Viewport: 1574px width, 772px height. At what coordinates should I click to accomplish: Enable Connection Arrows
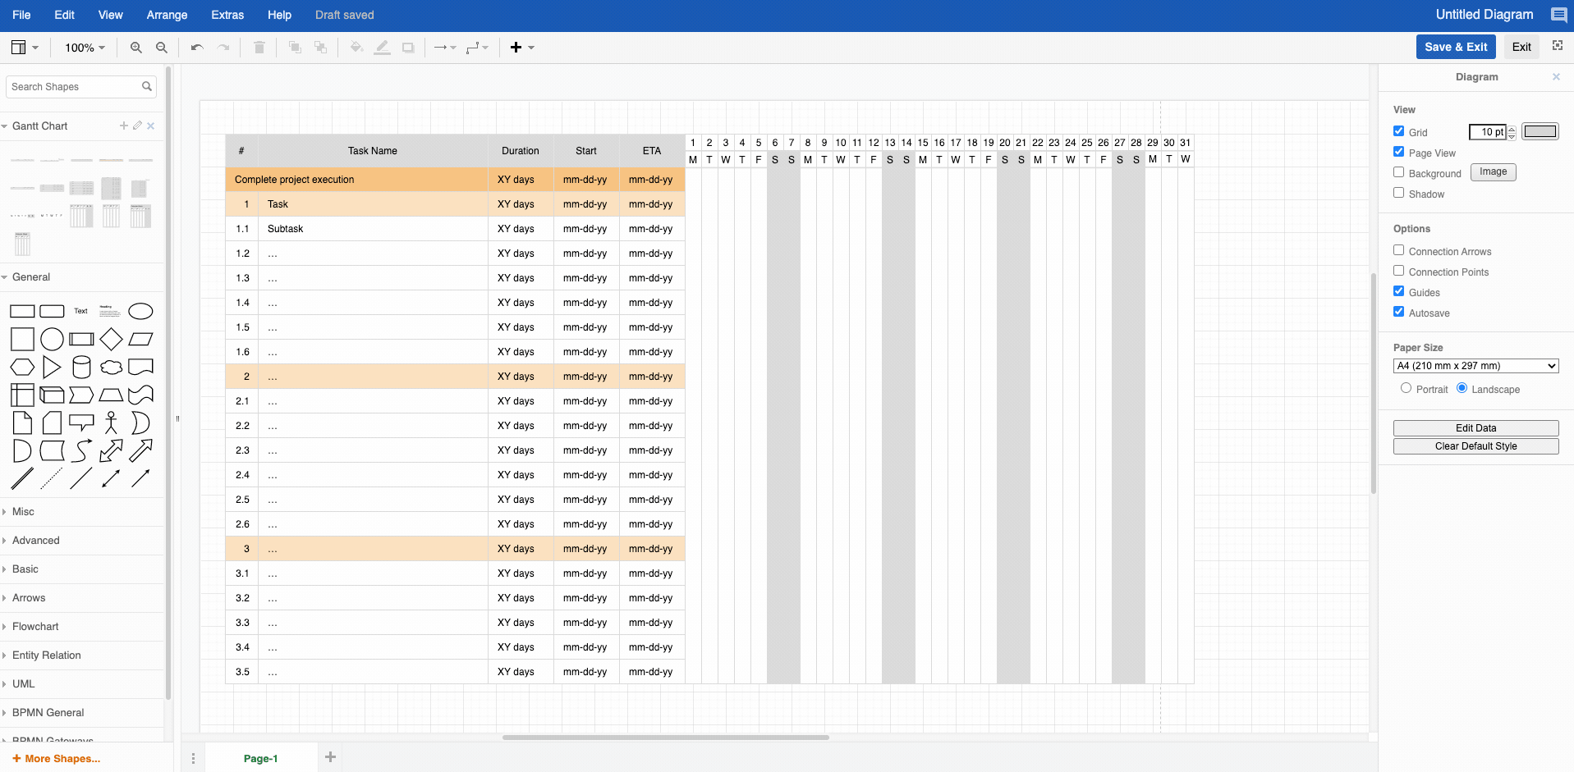1398,250
